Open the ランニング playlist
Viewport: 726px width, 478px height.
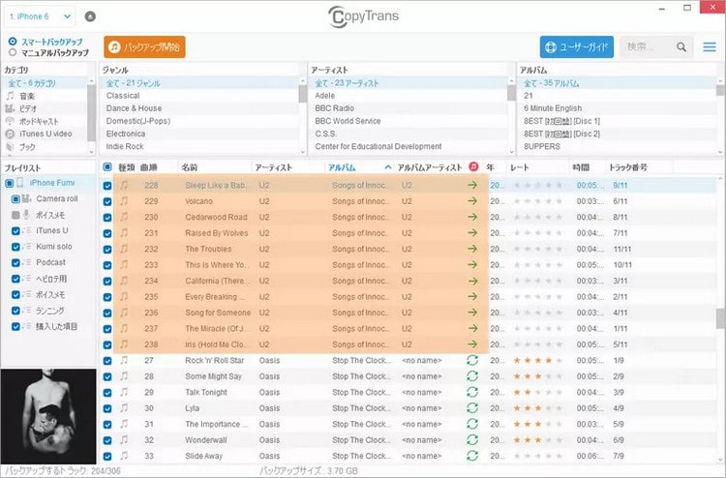(x=50, y=311)
